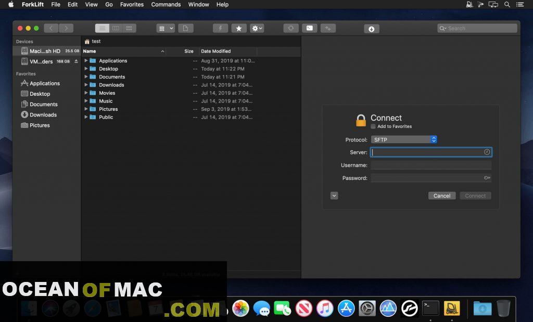Open Terminal from the ForkLift toolbar
Image resolution: width=533 pixels, height=322 pixels.
click(x=310, y=28)
